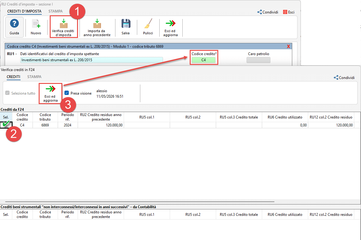Click Condividi in the Verifica crediti in F24 window
Viewport: 361px width, 240px height.
[x=344, y=78]
